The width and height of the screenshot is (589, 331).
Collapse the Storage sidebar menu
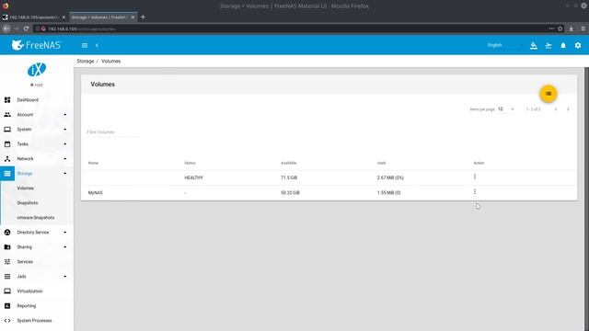pyautogui.click(x=37, y=174)
